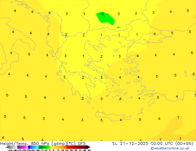Click the large green temperature polygon

105,18
